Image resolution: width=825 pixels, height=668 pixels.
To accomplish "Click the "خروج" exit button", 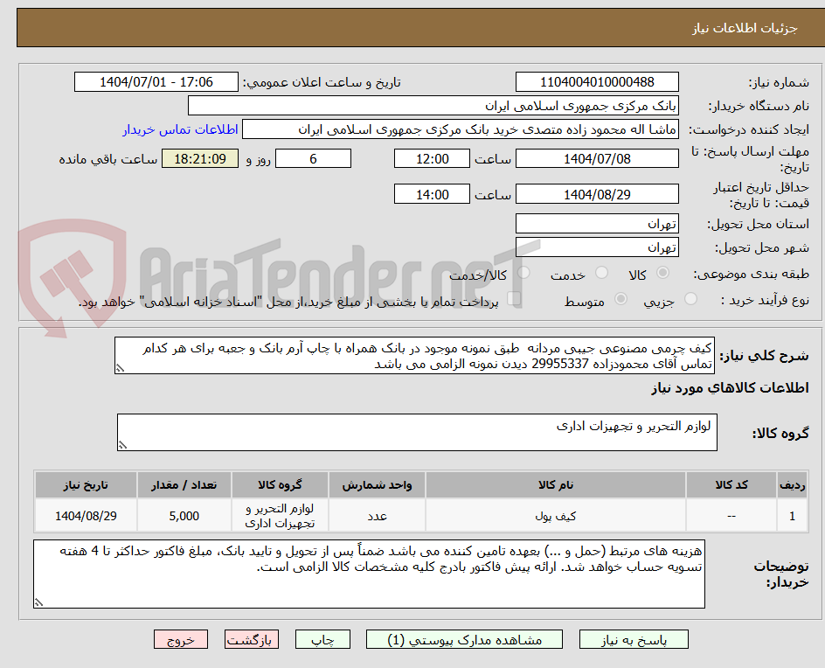I will (x=181, y=639).
